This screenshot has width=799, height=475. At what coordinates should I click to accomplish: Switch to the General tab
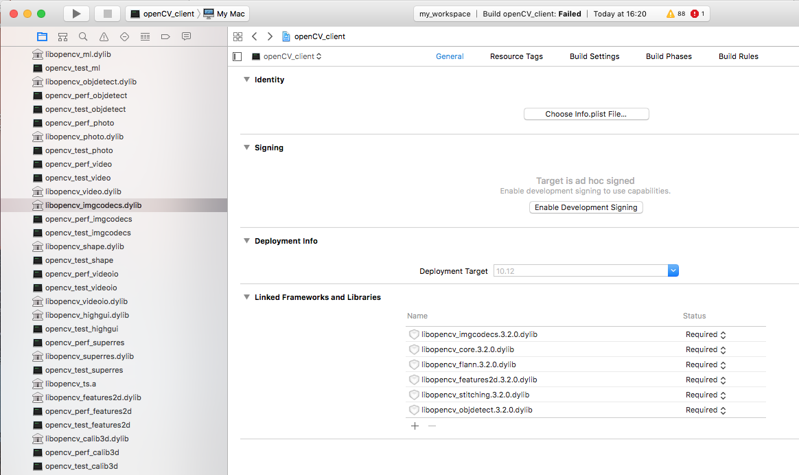tap(450, 56)
